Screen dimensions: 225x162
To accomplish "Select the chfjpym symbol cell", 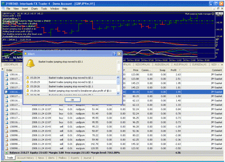I will (x=80, y=135).
